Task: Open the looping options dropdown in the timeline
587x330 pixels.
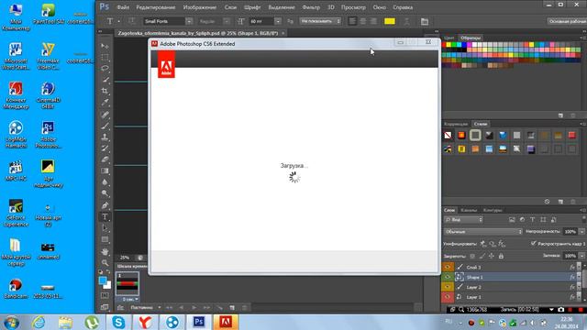Action: tap(146, 308)
